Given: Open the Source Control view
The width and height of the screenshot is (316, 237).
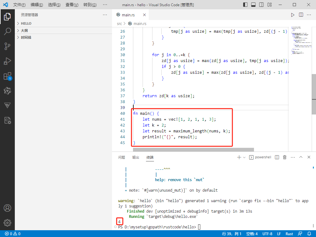Looking at the screenshot, I should tap(7, 46).
